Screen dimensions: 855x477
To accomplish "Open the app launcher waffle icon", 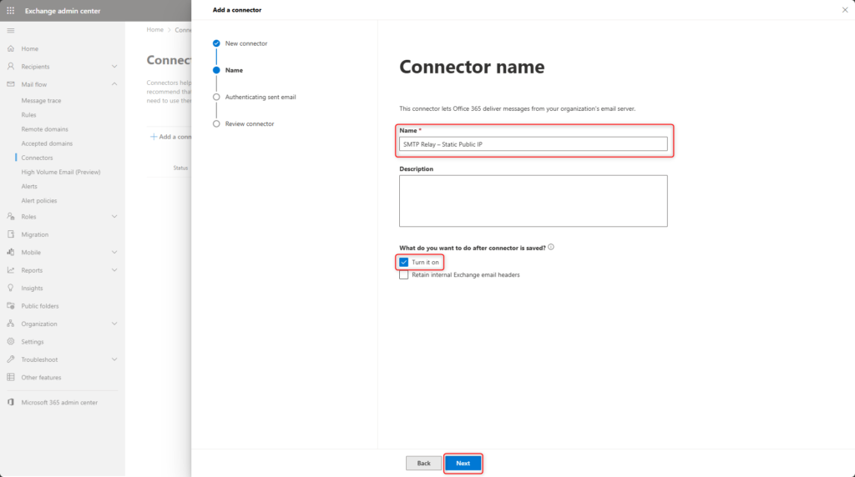I will (x=10, y=10).
